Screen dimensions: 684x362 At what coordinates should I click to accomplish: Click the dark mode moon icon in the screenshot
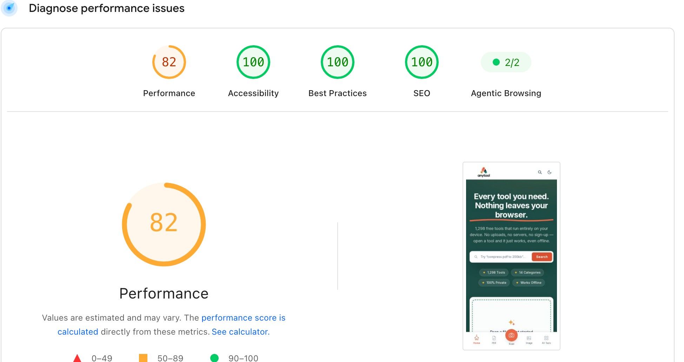550,172
